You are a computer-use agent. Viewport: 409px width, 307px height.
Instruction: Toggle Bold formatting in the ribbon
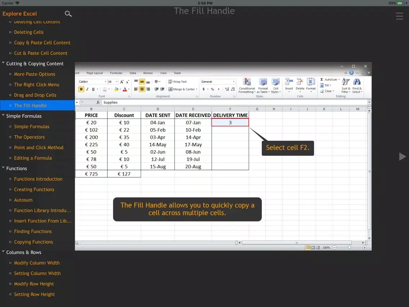(81, 89)
